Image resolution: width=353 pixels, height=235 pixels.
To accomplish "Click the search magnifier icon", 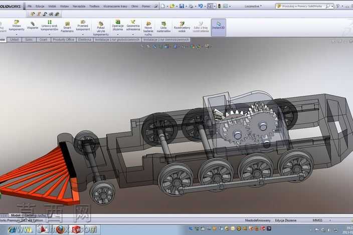I will click(x=328, y=7).
